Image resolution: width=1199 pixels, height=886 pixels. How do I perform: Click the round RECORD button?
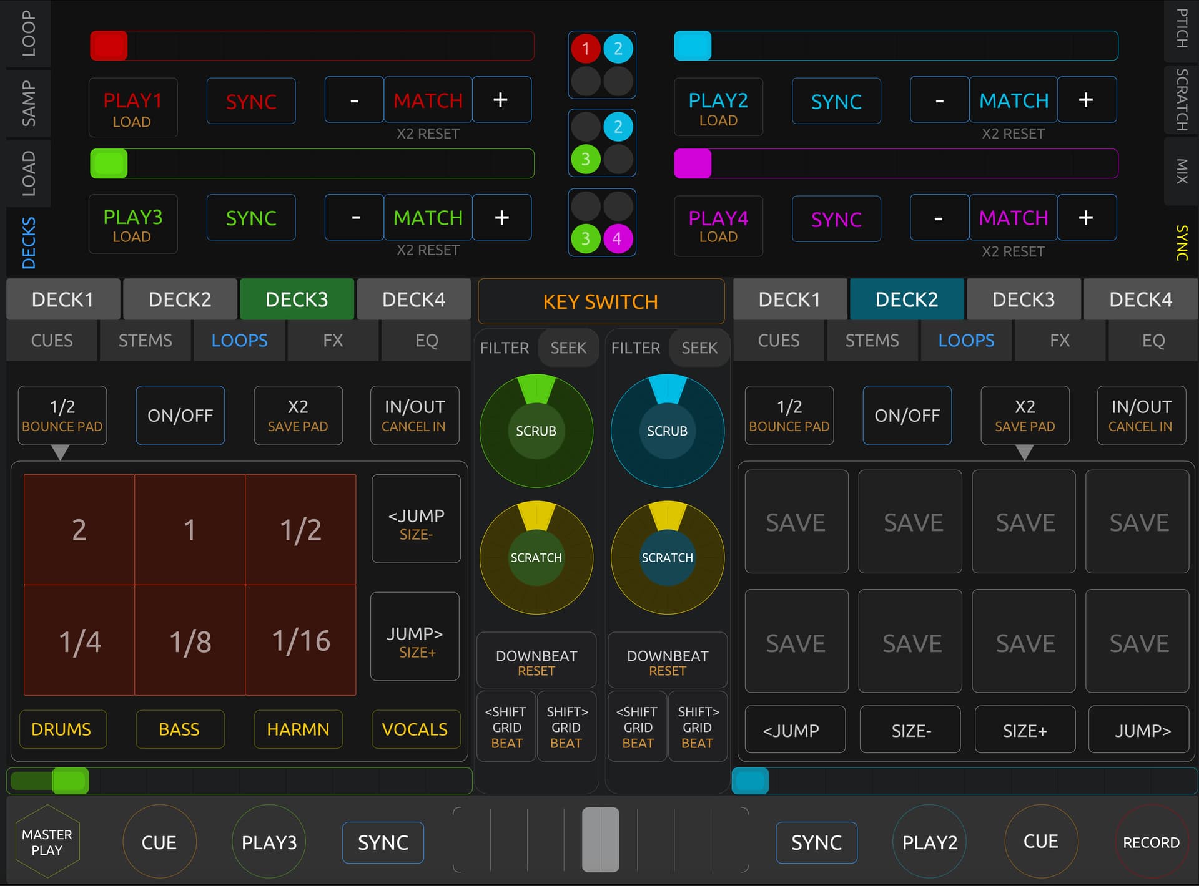point(1151,842)
